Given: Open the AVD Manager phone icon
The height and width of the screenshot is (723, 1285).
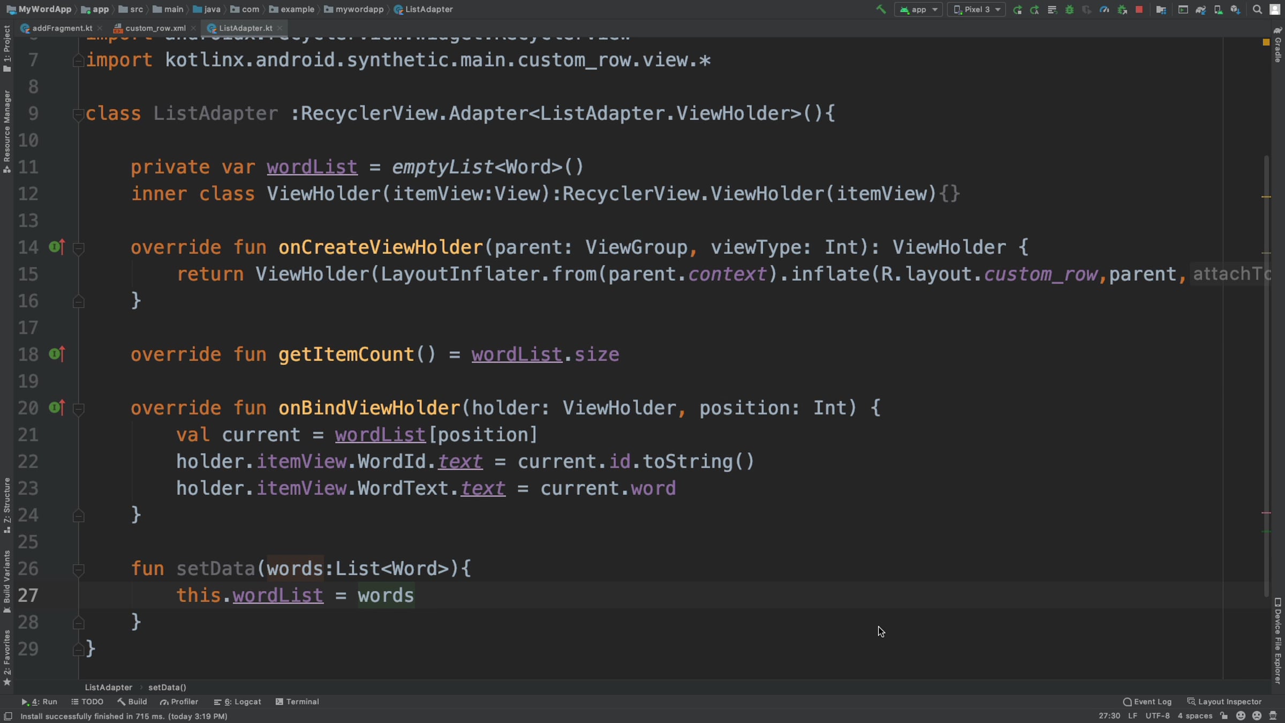Looking at the screenshot, I should [x=1218, y=9].
